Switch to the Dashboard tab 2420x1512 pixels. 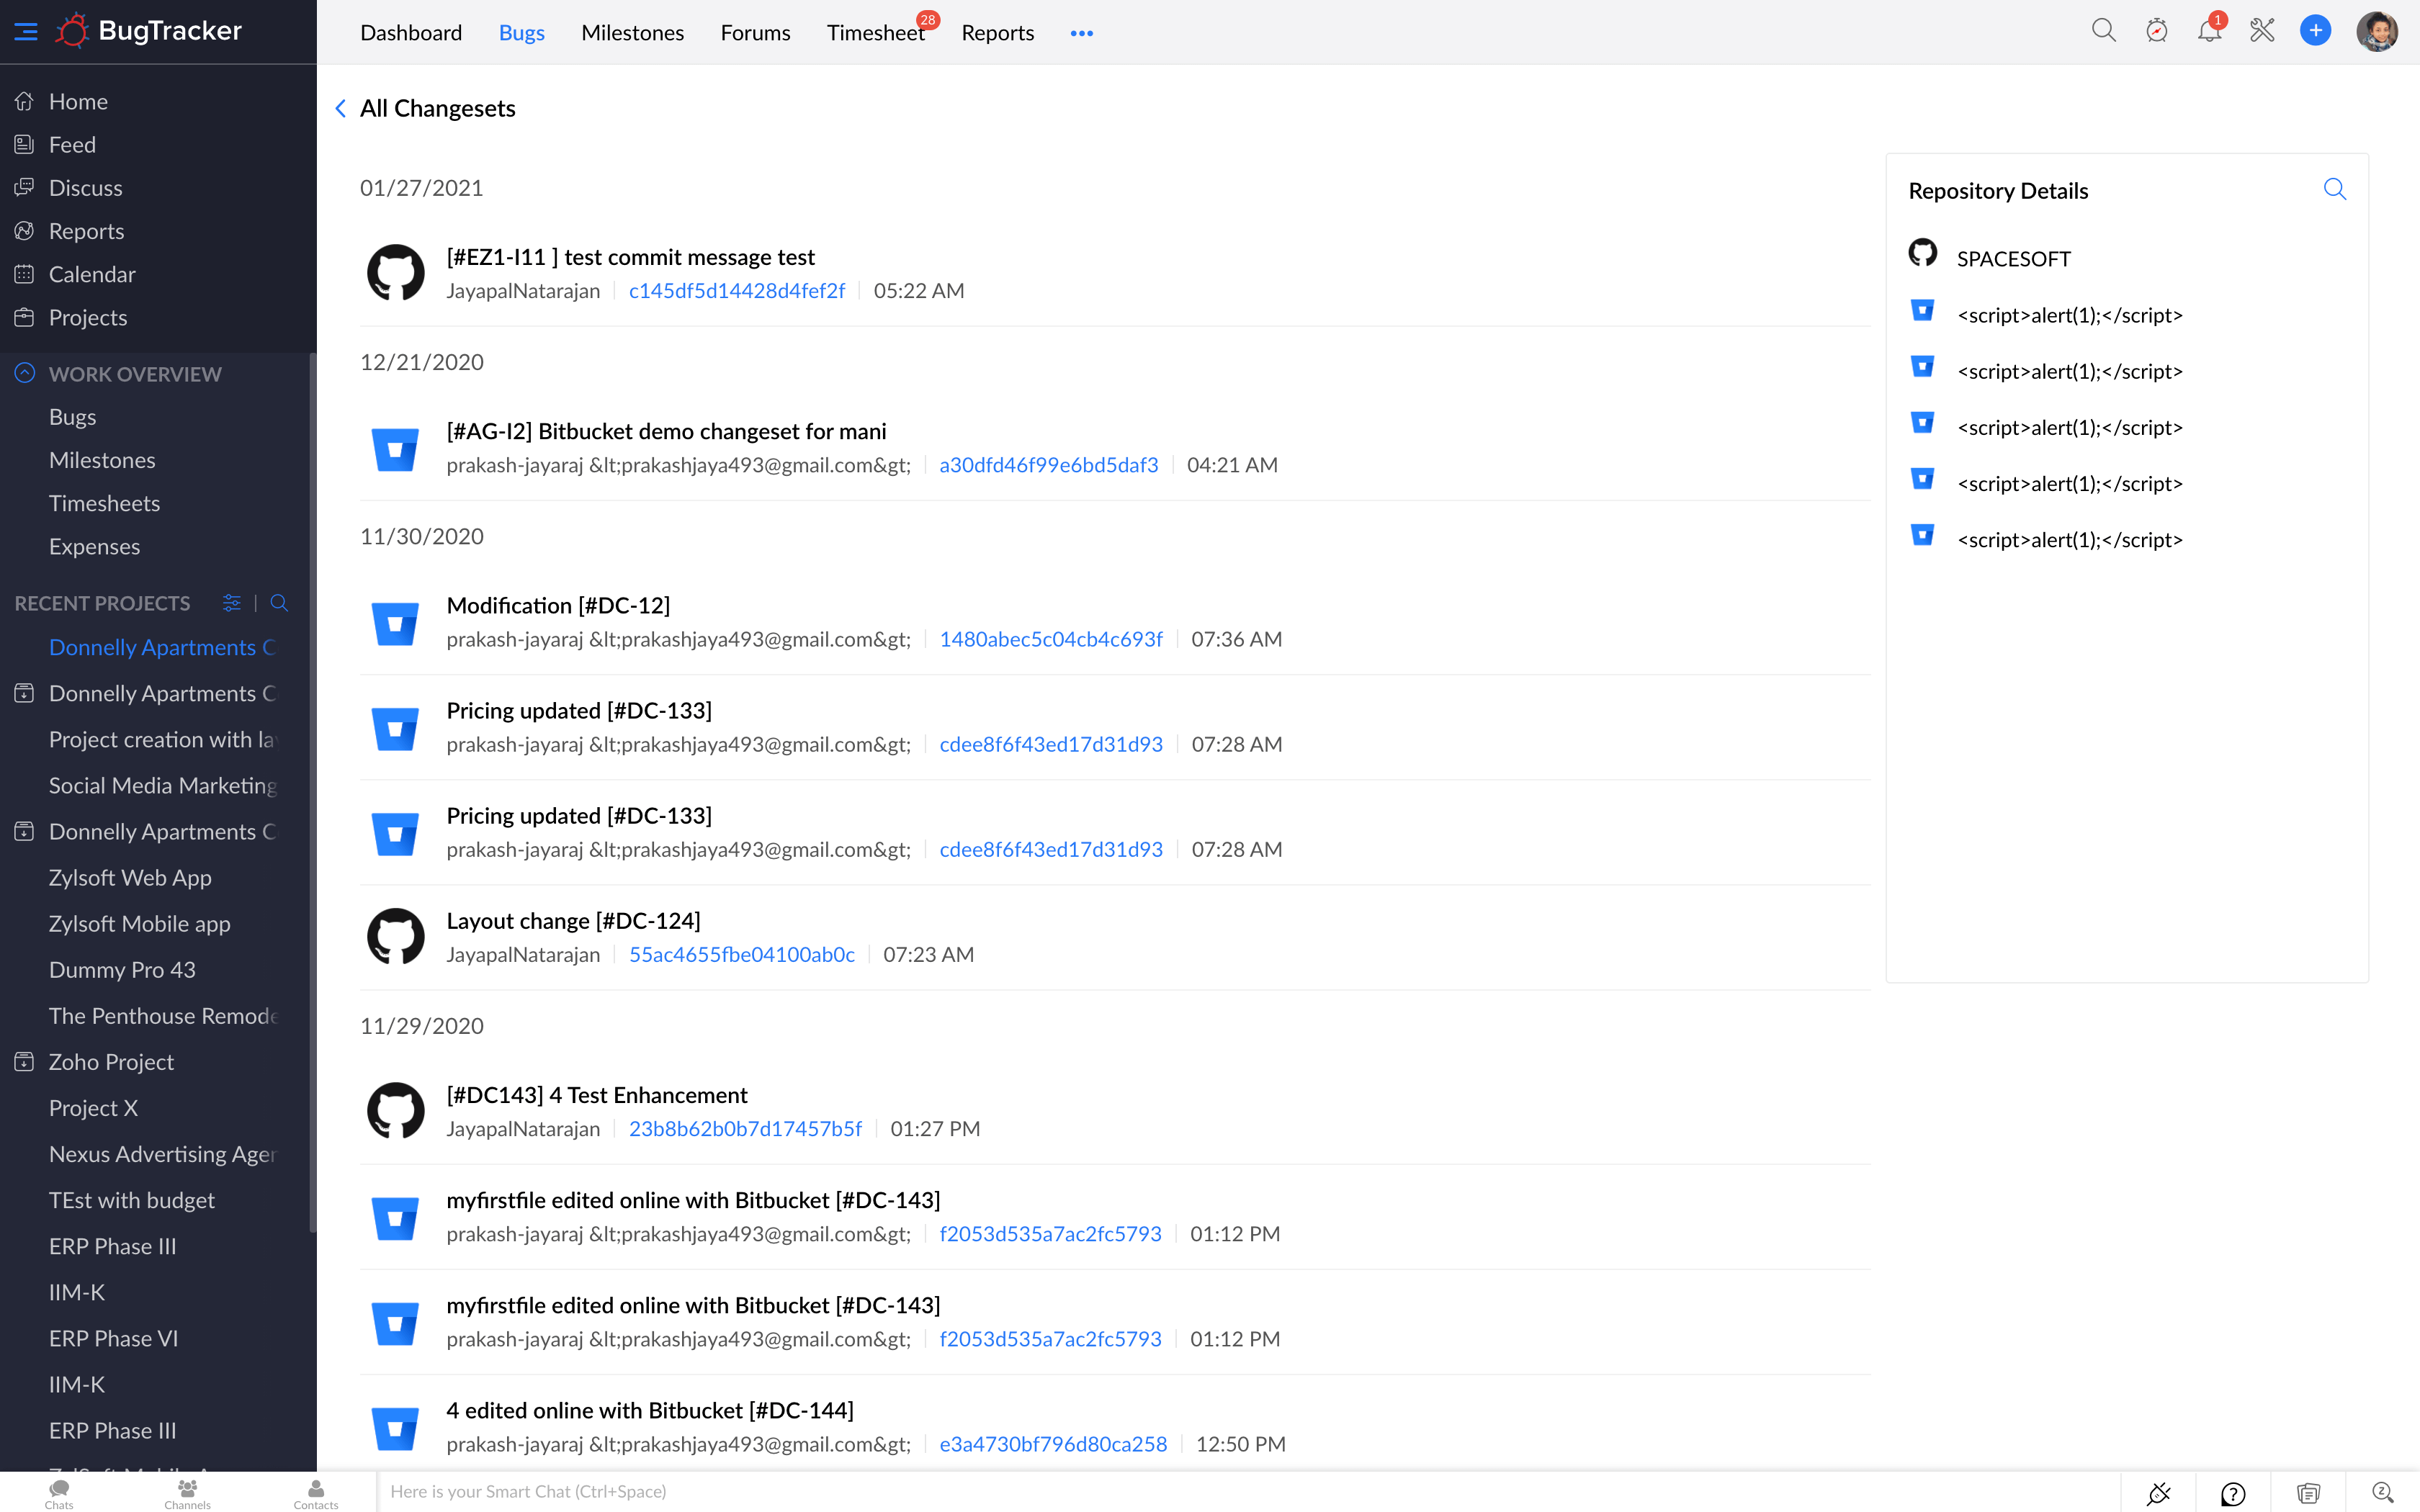(411, 33)
